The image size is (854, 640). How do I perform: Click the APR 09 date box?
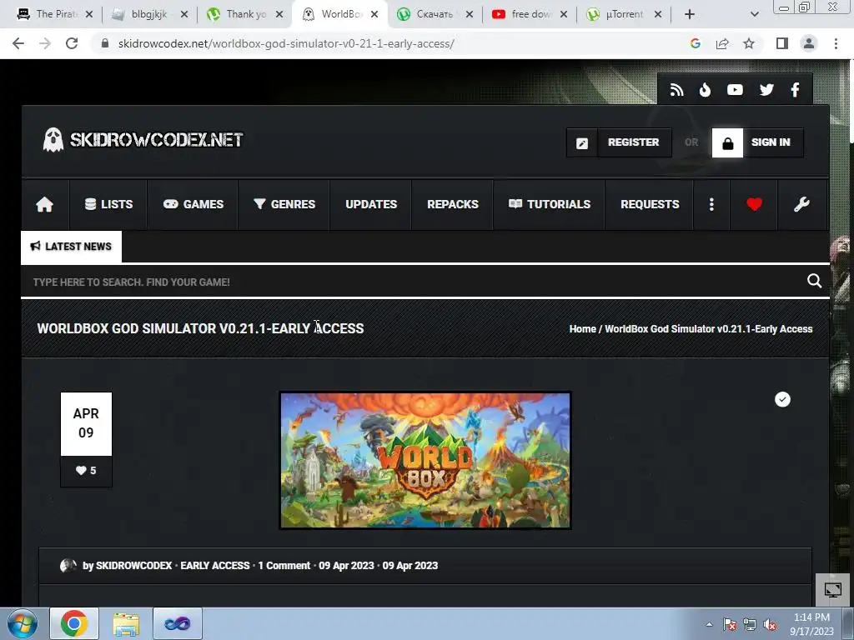[x=86, y=423]
